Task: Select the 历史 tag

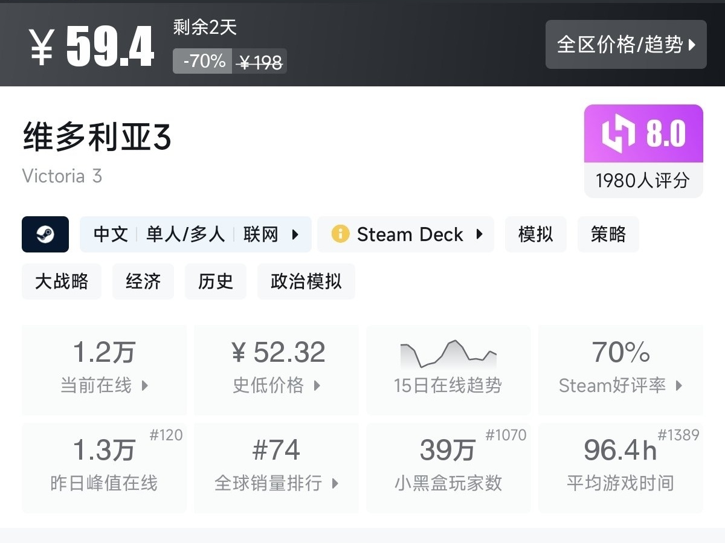Action: click(216, 281)
